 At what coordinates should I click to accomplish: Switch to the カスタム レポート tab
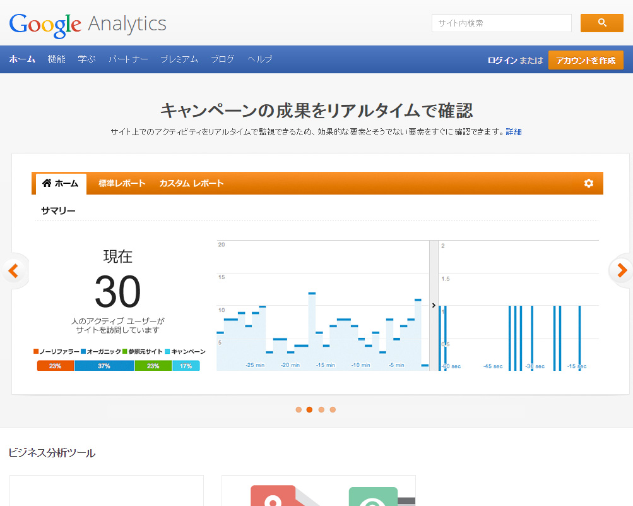pyautogui.click(x=191, y=183)
